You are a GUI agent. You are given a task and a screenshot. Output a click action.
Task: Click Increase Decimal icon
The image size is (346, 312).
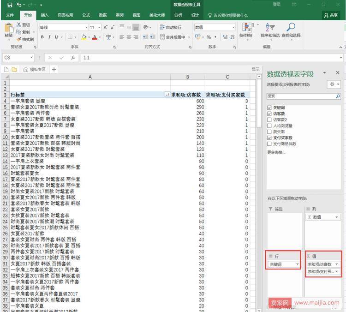click(x=225, y=37)
